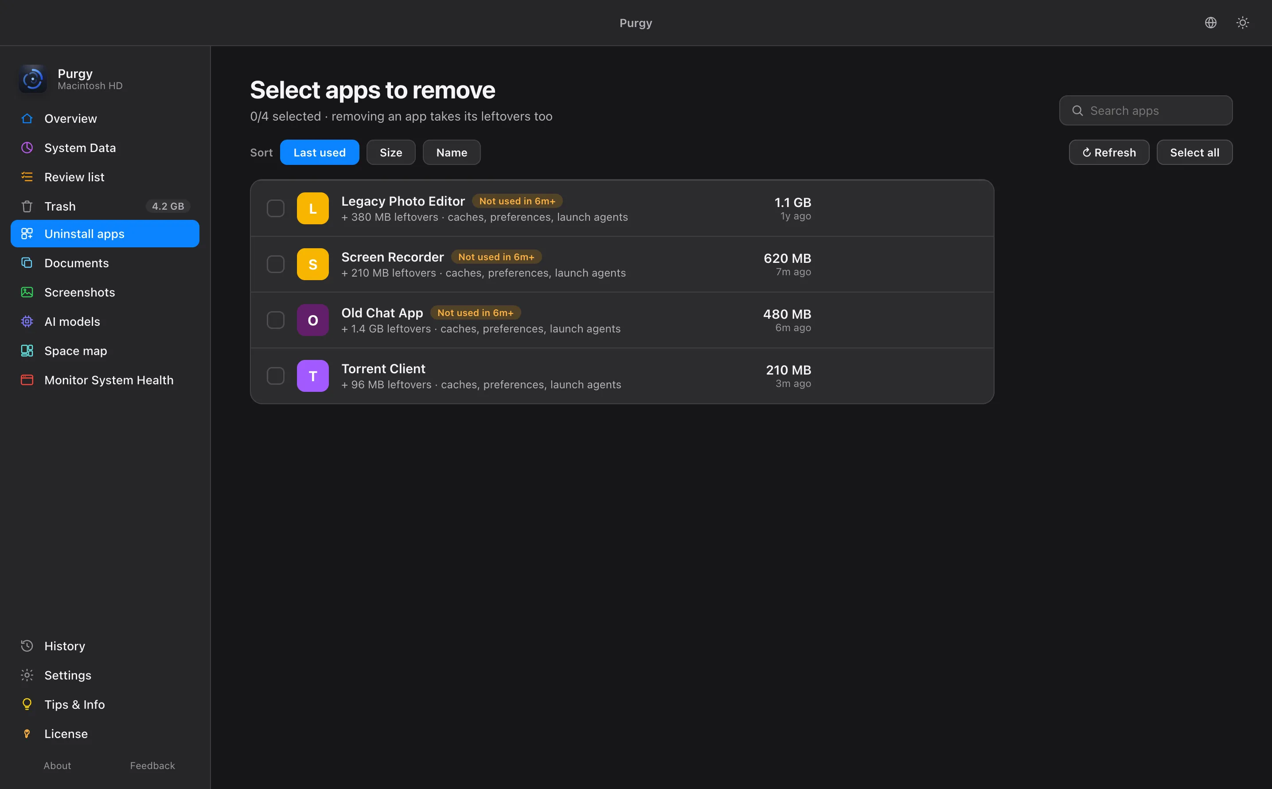Open the language globe icon
This screenshot has width=1272, height=789.
[x=1210, y=23]
